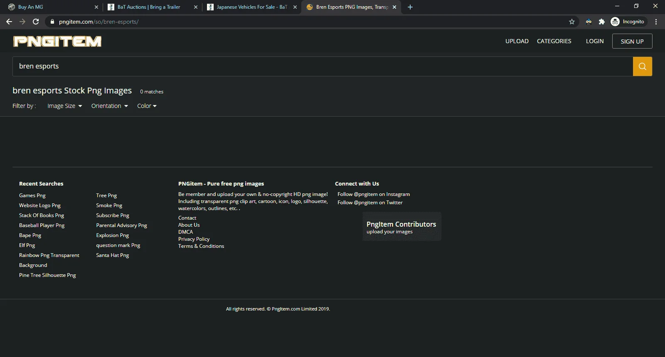Open the Elf Png search
665x357 pixels.
click(27, 245)
